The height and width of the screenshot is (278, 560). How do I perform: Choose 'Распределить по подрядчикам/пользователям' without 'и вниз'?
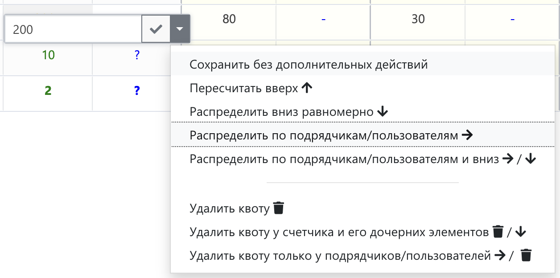[363, 135]
